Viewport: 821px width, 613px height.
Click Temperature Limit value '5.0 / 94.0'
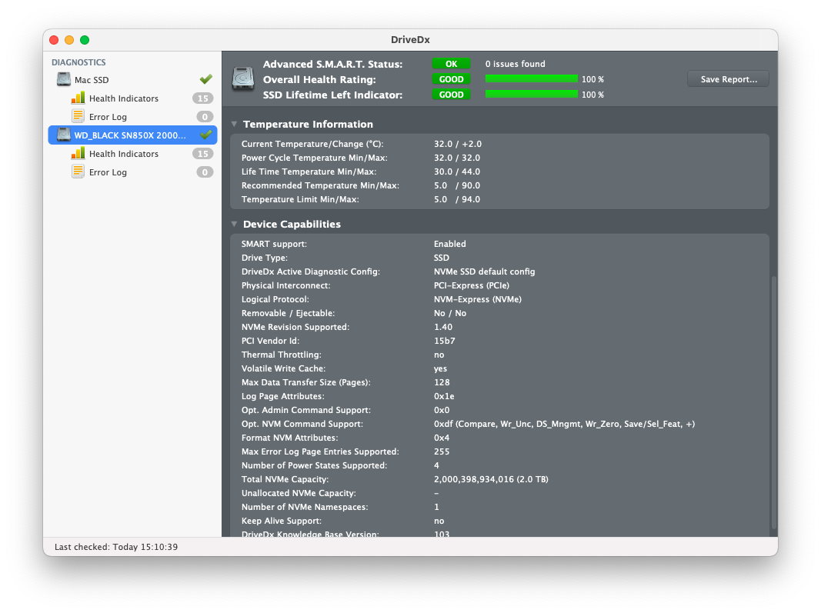pyautogui.click(x=456, y=199)
